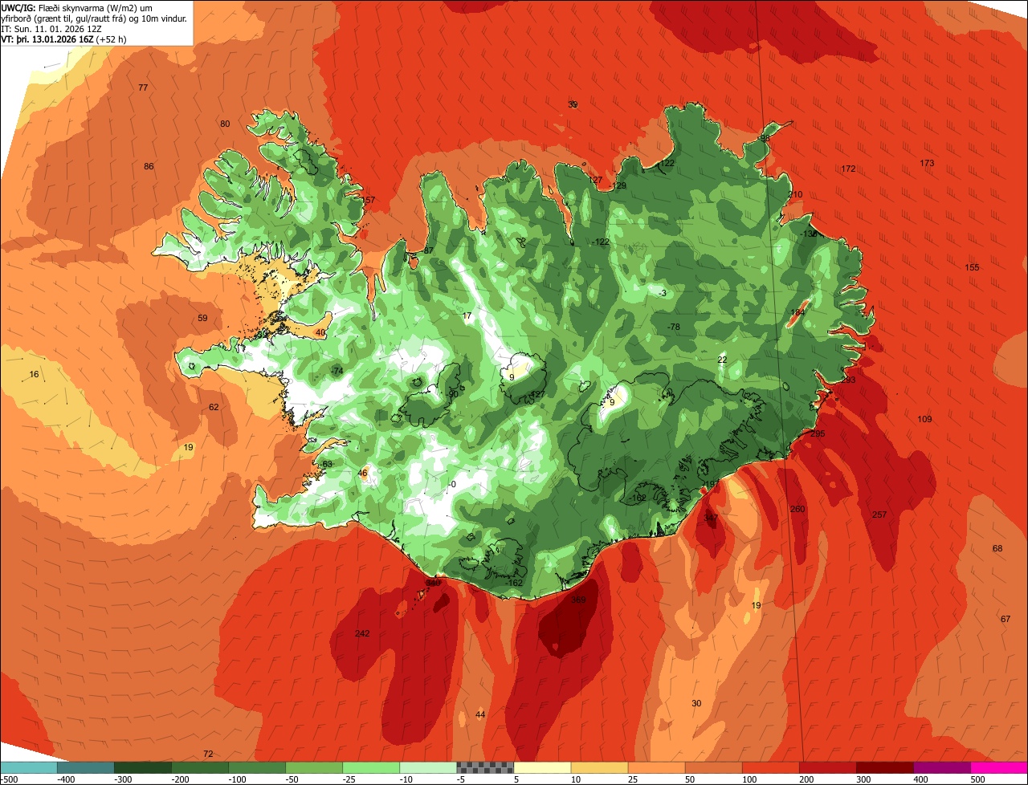Click the map value '-3' in the northeast interior
Viewport: 1028px width, 785px height.
(x=662, y=293)
